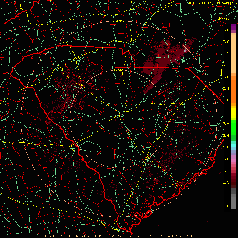This screenshot has height=238, width=238.
Task: Click the 2.6 color scale value
Action: pyautogui.click(x=226, y=136)
